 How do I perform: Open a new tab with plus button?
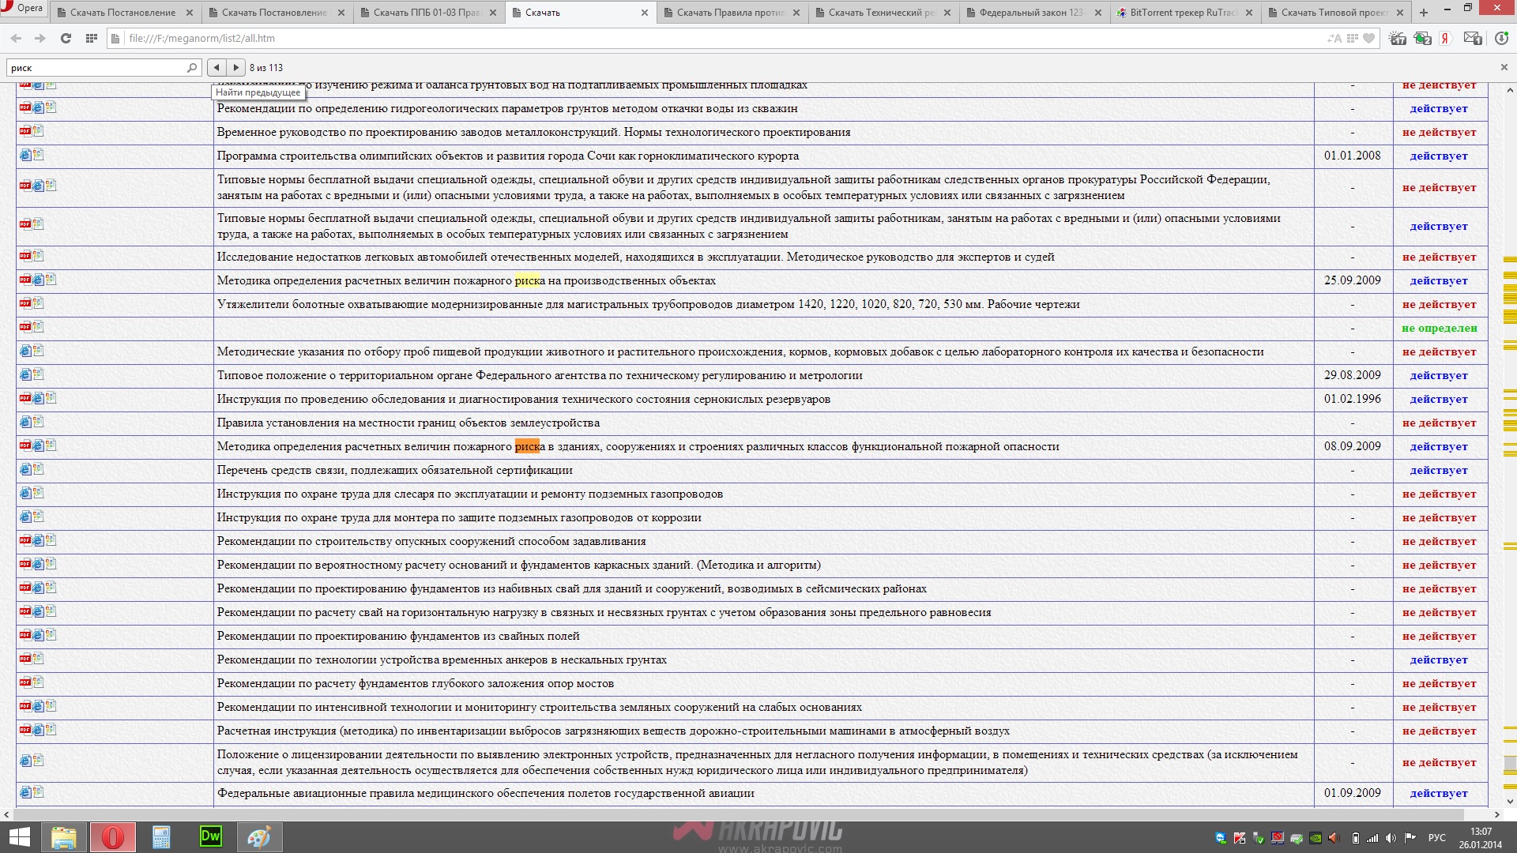1424,13
